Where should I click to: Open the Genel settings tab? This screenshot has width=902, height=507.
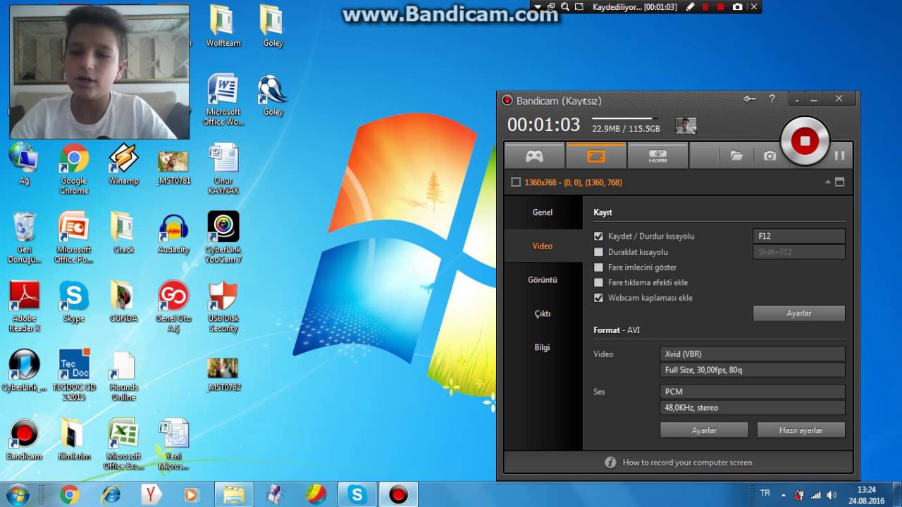click(543, 212)
